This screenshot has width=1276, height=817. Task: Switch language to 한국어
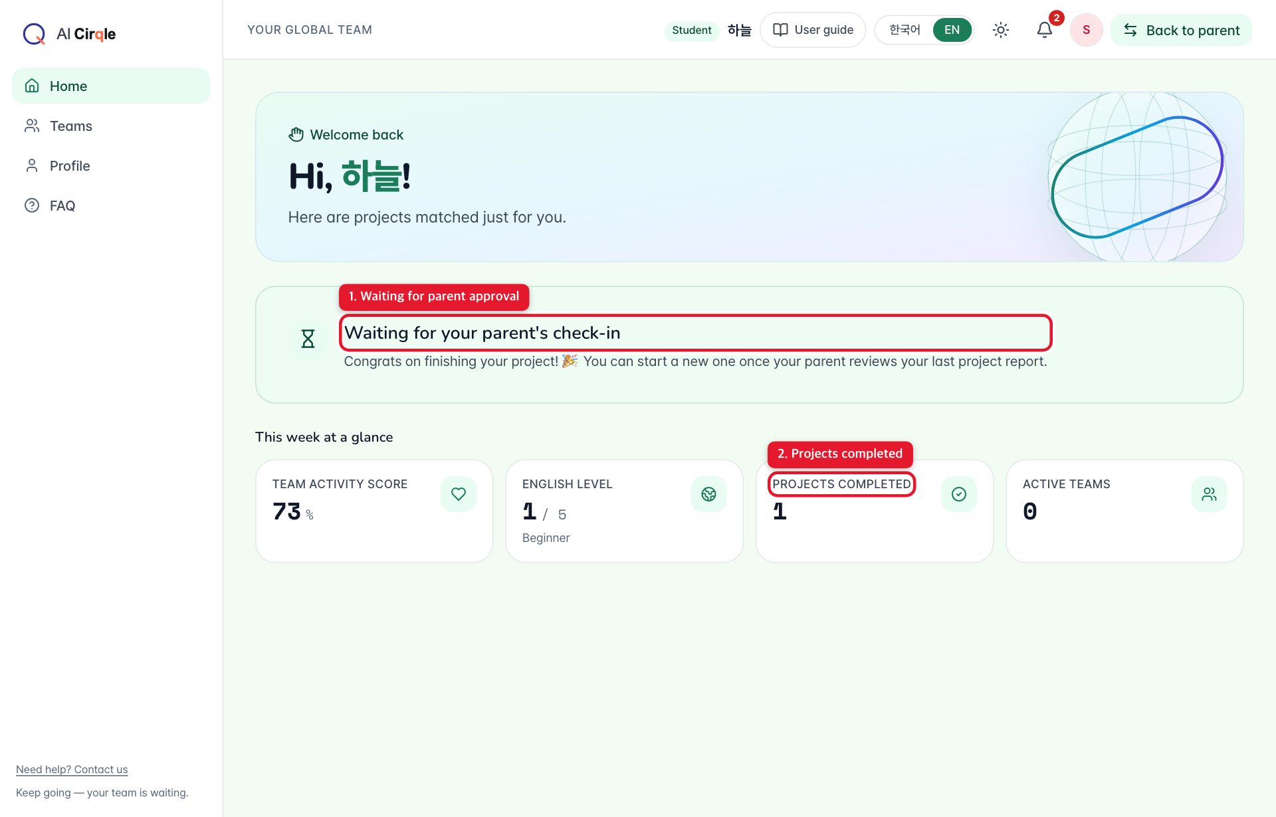click(904, 30)
